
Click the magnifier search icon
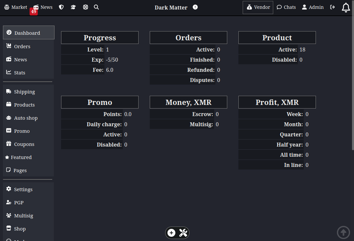pos(97,7)
